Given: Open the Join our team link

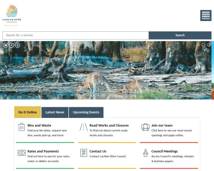Looking at the screenshot, I should [162, 125].
